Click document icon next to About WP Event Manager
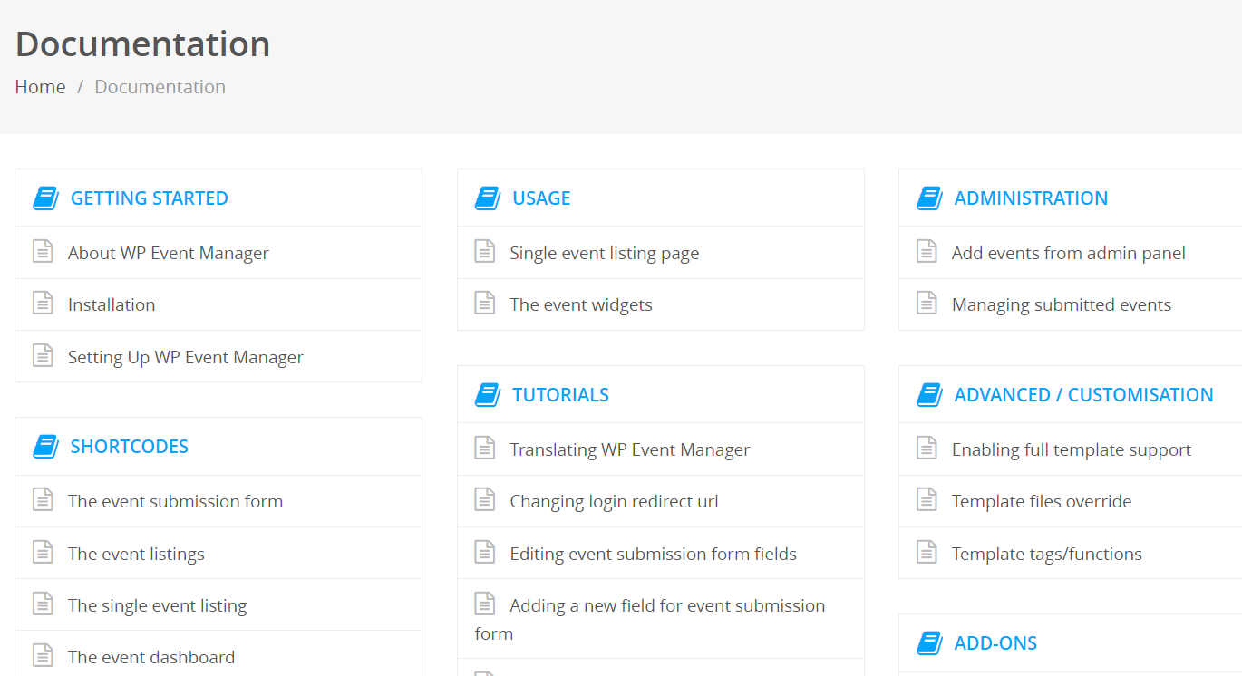The width and height of the screenshot is (1242, 676). point(43,251)
